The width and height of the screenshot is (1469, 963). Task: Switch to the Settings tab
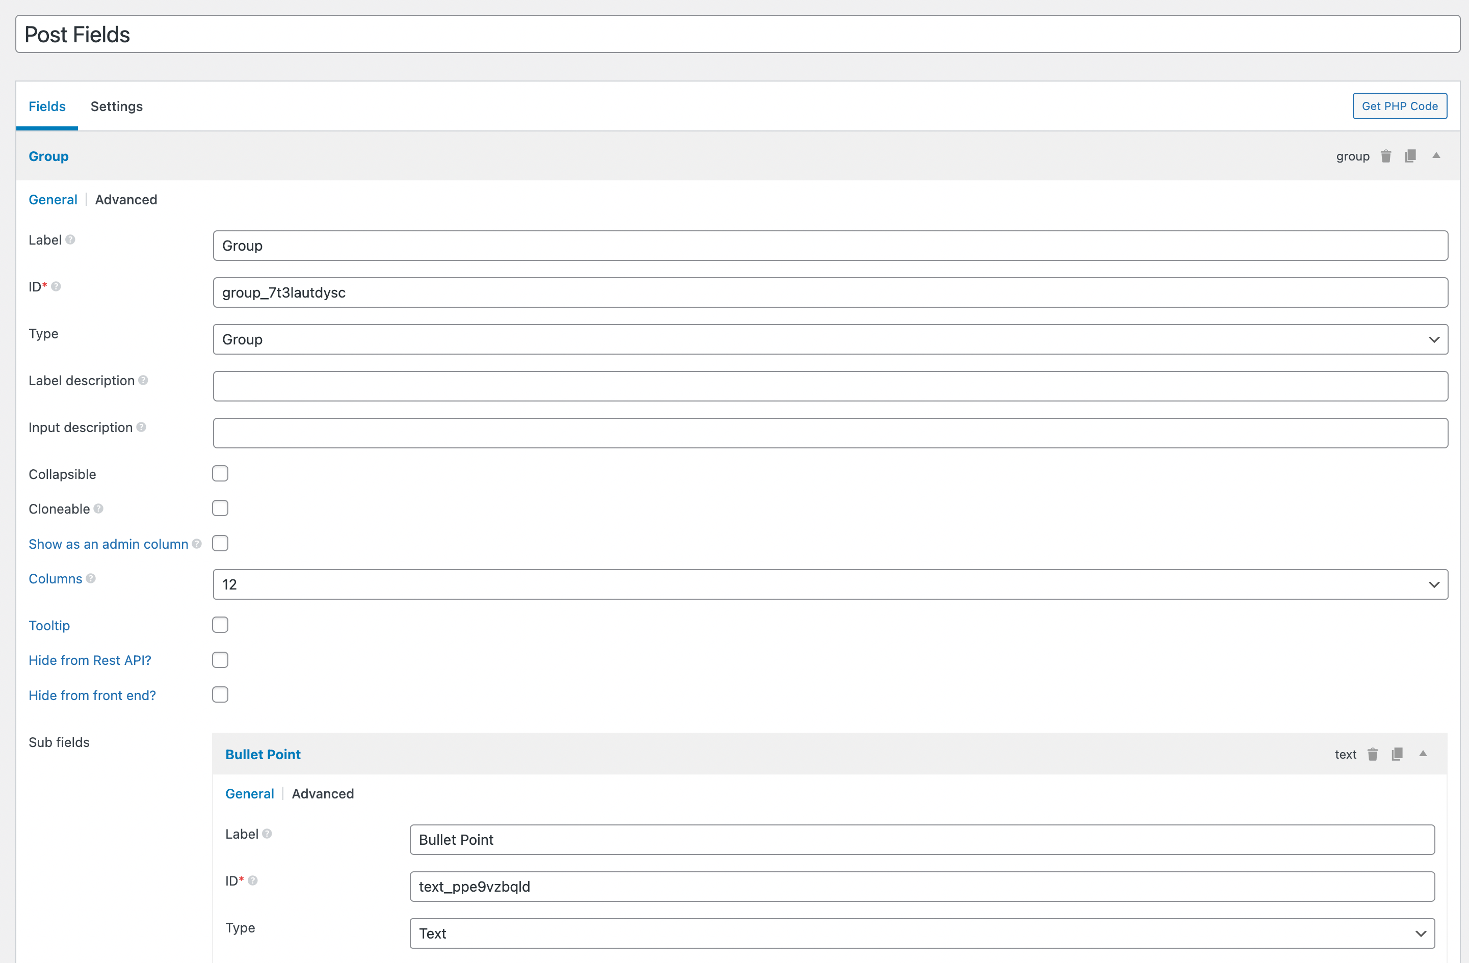tap(117, 106)
